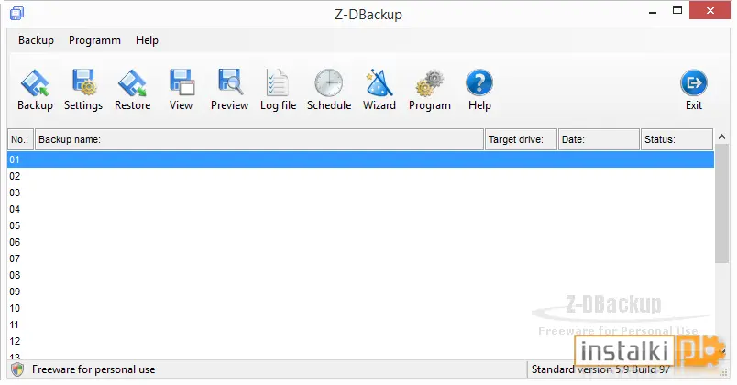
Task: Minimize the Z-DBackup window
Action: point(653,11)
